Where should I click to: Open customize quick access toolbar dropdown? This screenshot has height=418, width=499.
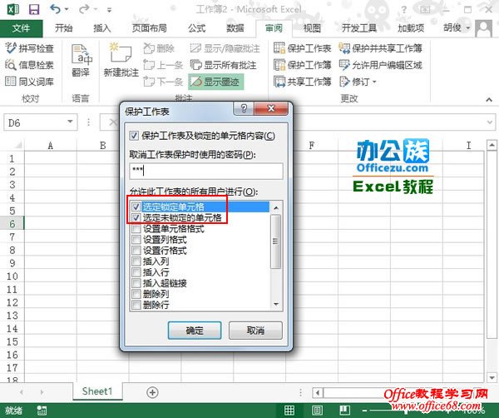[x=109, y=10]
